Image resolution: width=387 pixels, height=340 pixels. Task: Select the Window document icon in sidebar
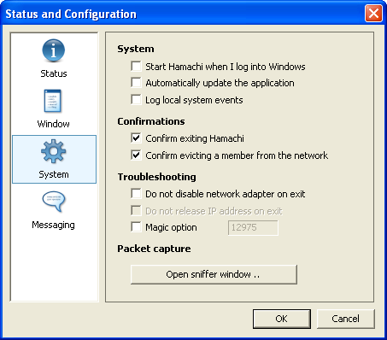coord(53,101)
